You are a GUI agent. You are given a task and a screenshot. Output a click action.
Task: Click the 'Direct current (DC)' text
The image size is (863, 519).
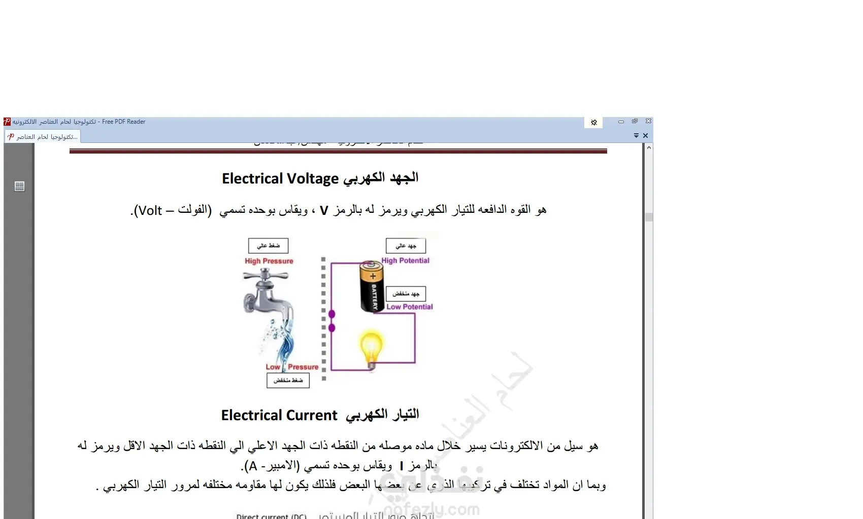point(272,516)
